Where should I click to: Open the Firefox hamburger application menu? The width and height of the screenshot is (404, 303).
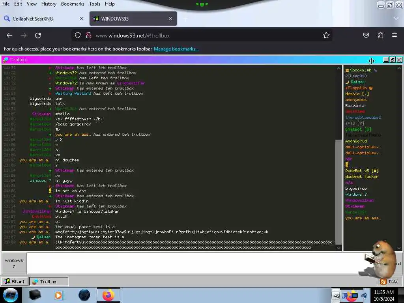click(x=395, y=35)
